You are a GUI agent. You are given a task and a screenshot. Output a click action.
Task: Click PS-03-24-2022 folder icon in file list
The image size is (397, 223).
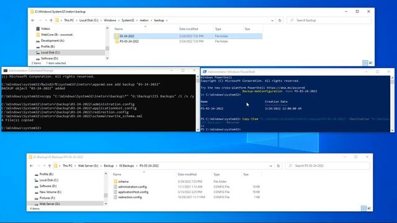(x=117, y=42)
